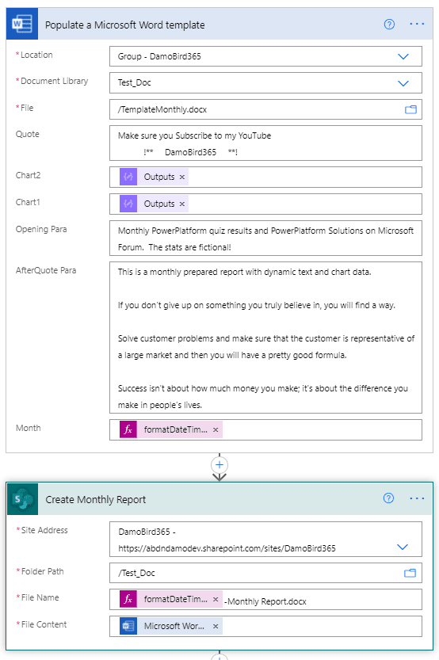439x660 pixels.
Task: Open help for Create Monthly Report
Action: click(x=388, y=498)
